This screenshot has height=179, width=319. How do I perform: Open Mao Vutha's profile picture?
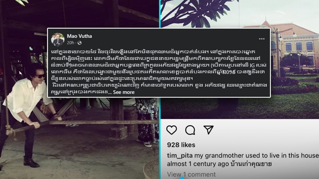click(58, 39)
